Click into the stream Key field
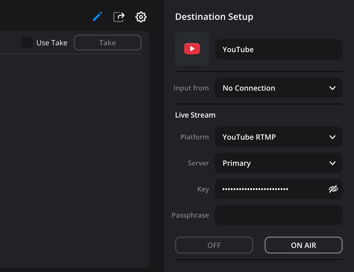354x272 pixels. coord(279,189)
